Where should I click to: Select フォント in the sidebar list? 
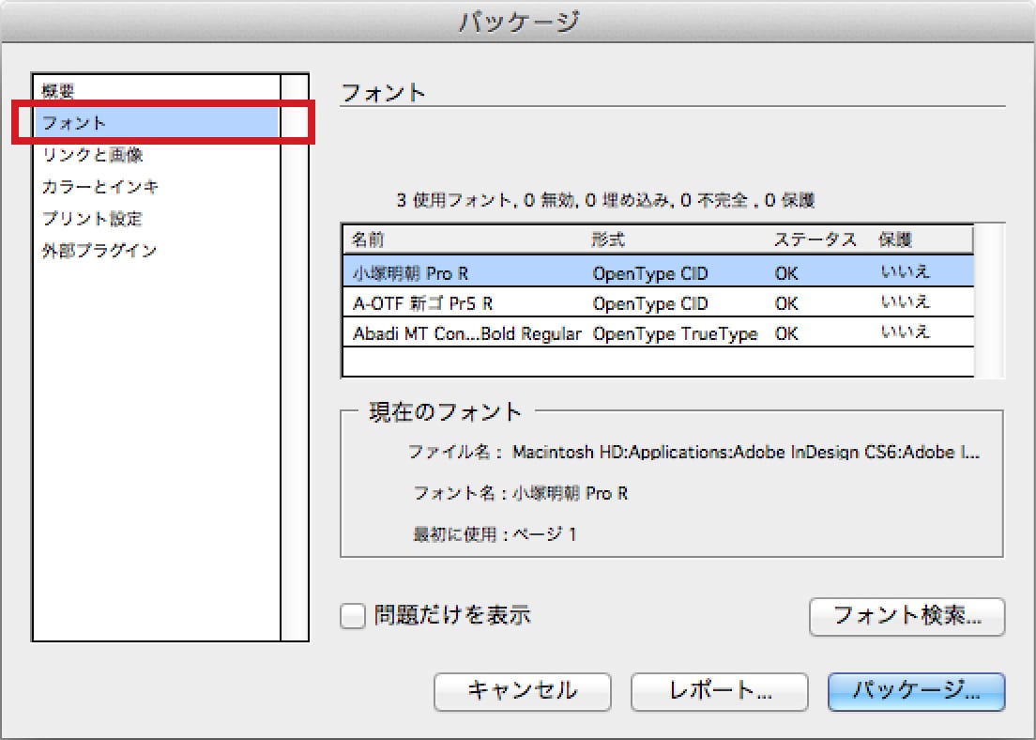click(x=74, y=123)
